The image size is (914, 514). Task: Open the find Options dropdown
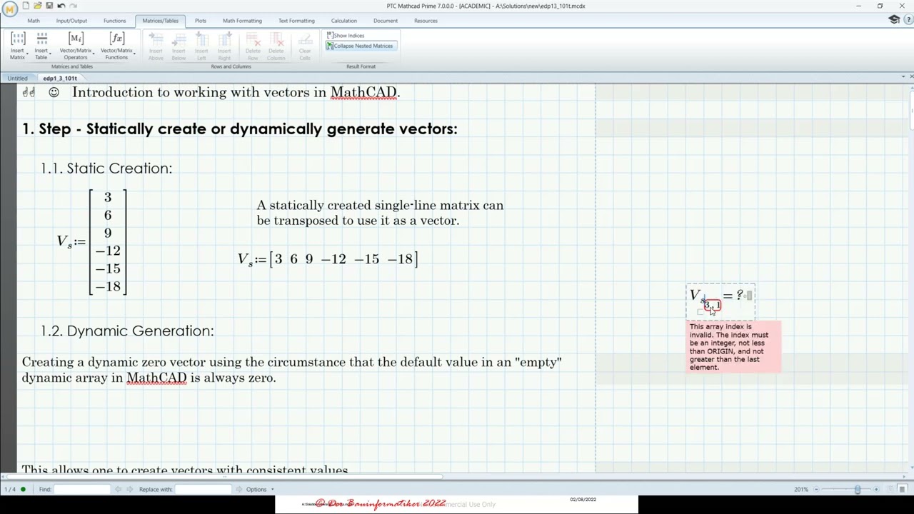(260, 489)
